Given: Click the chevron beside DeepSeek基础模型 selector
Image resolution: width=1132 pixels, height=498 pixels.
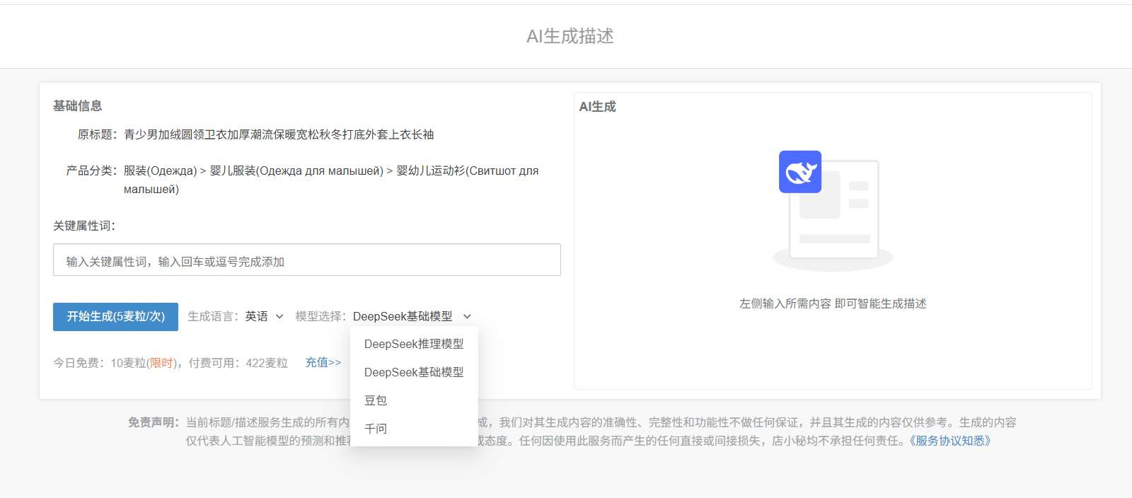Looking at the screenshot, I should (x=467, y=316).
